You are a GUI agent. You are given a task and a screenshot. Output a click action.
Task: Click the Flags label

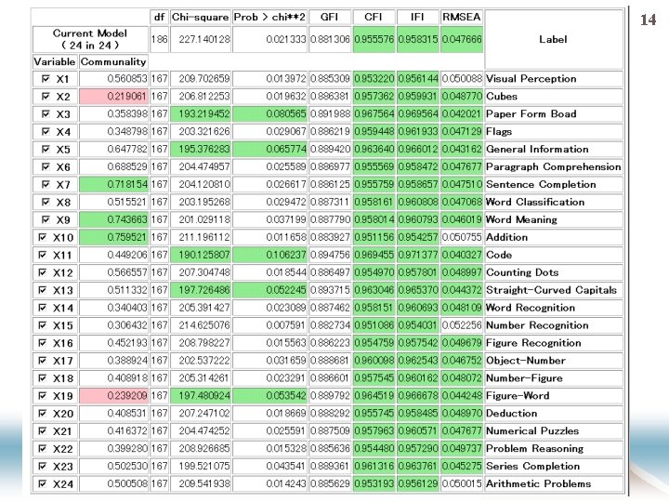tap(499, 131)
